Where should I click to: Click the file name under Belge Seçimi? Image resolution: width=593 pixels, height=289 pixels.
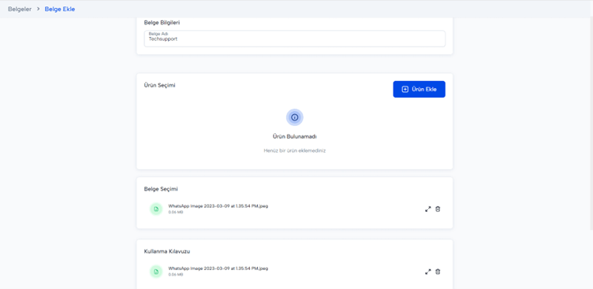coord(218,206)
